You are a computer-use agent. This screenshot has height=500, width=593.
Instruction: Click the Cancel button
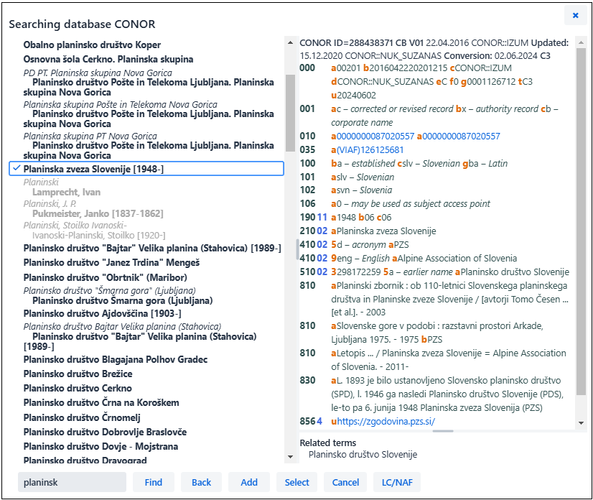tap(345, 482)
